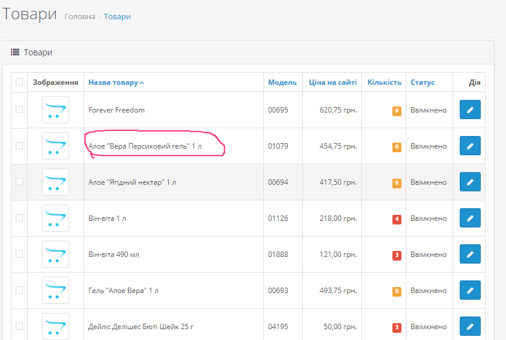Image resolution: width=506 pixels, height=340 pixels.
Task: Click the Алое Ягідний нектар product thumbnail
Action: tap(55, 182)
